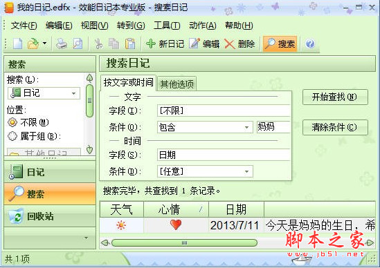
Task: Expand the 搜索(L) 日记 dropdown
Action: [73, 93]
